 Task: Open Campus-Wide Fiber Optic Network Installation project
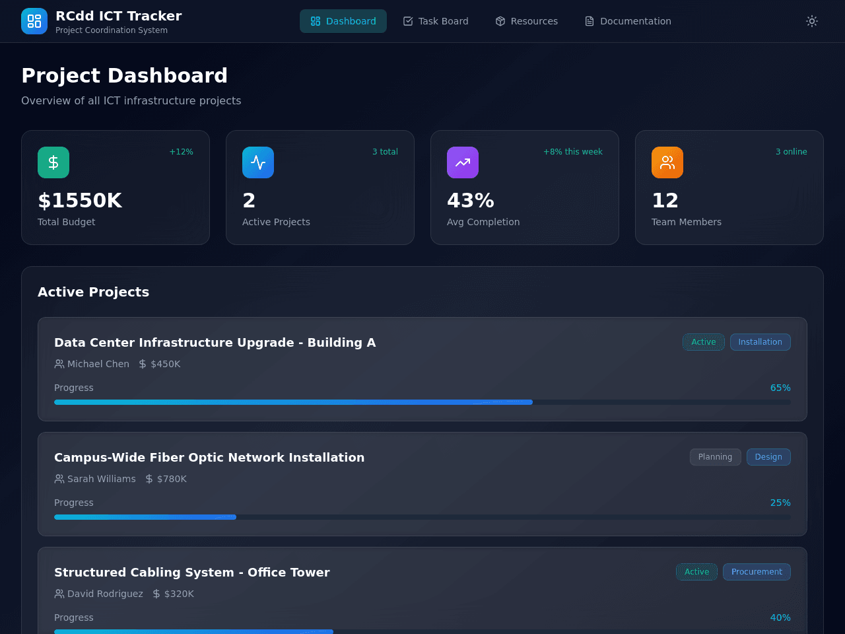pyautogui.click(x=209, y=458)
